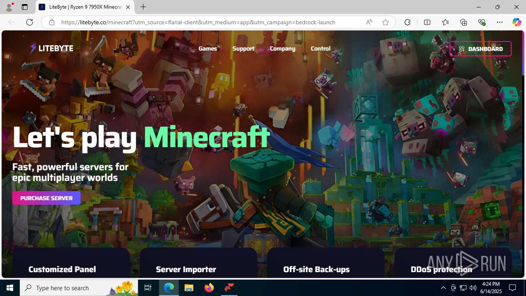Image resolution: width=526 pixels, height=296 pixels.
Task: Open the Copilot sidebar
Action: click(x=517, y=22)
